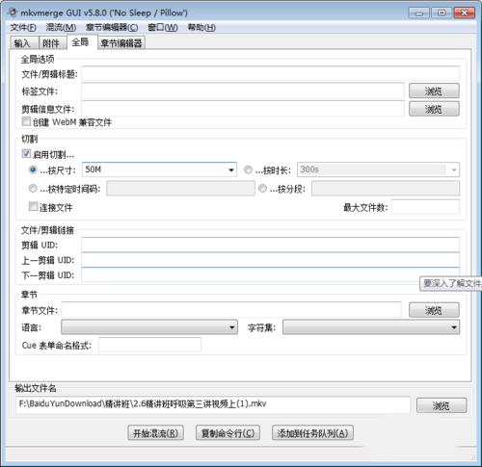Choose the 按特定时间码 radio option
This screenshot has height=467, width=482.
pyautogui.click(x=33, y=188)
